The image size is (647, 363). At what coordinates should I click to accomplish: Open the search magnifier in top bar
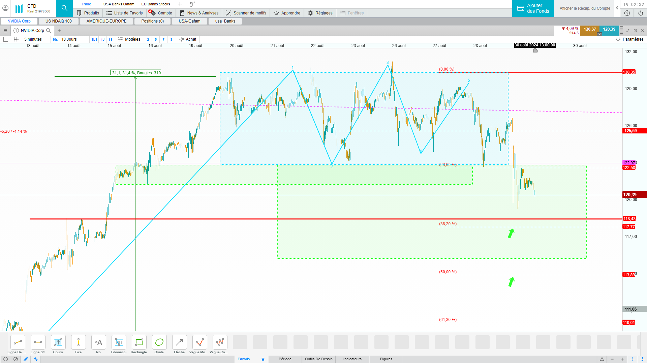pyautogui.click(x=64, y=8)
